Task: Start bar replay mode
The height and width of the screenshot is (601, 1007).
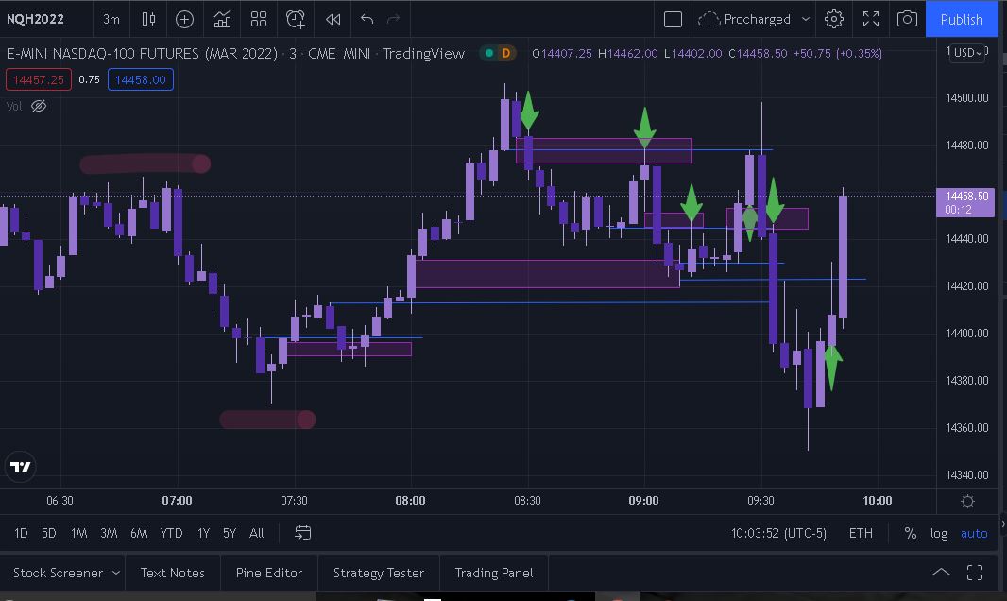Action: [333, 19]
